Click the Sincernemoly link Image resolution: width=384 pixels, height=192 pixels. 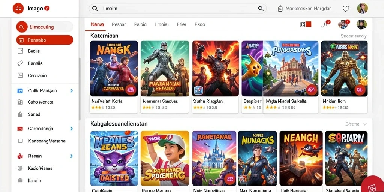pos(354,36)
